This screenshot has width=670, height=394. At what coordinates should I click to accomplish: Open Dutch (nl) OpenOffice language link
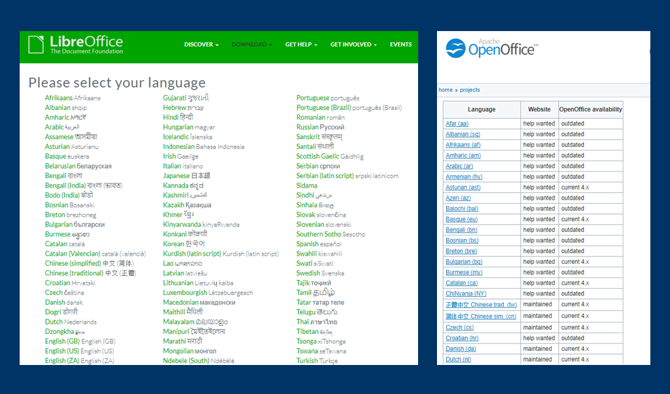click(459, 360)
